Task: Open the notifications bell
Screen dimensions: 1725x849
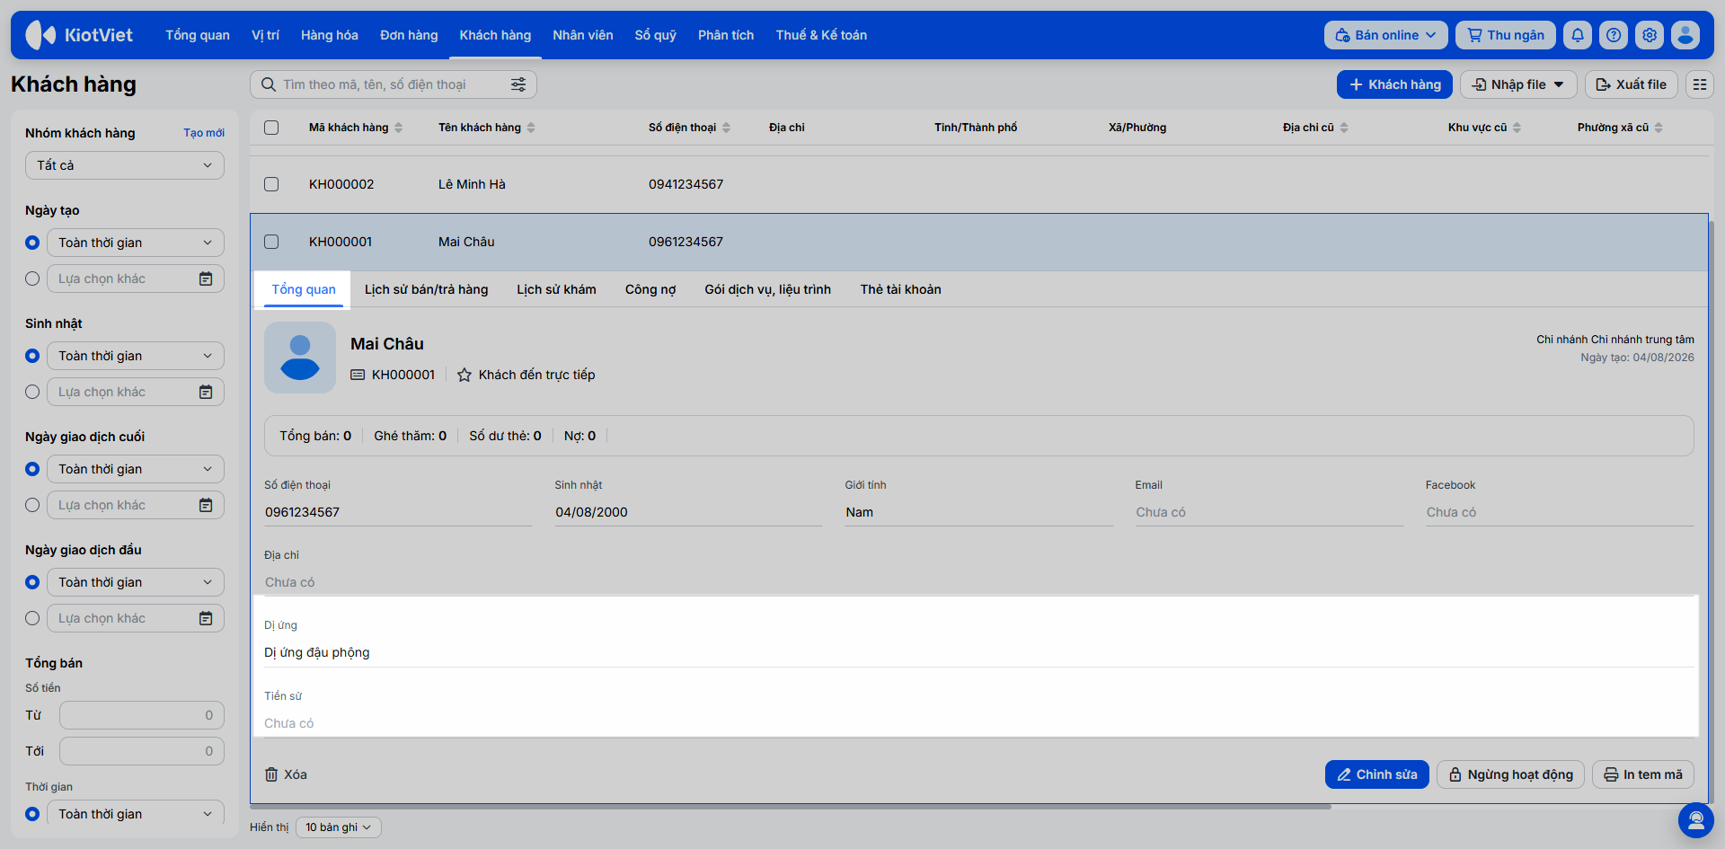Action: [x=1578, y=35]
